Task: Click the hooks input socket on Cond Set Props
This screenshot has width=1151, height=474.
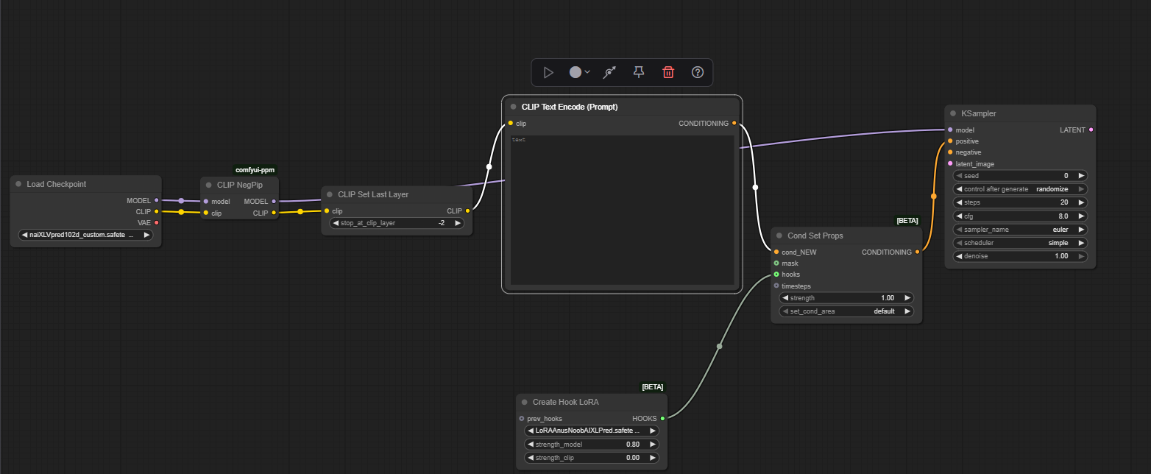Action: coord(776,275)
